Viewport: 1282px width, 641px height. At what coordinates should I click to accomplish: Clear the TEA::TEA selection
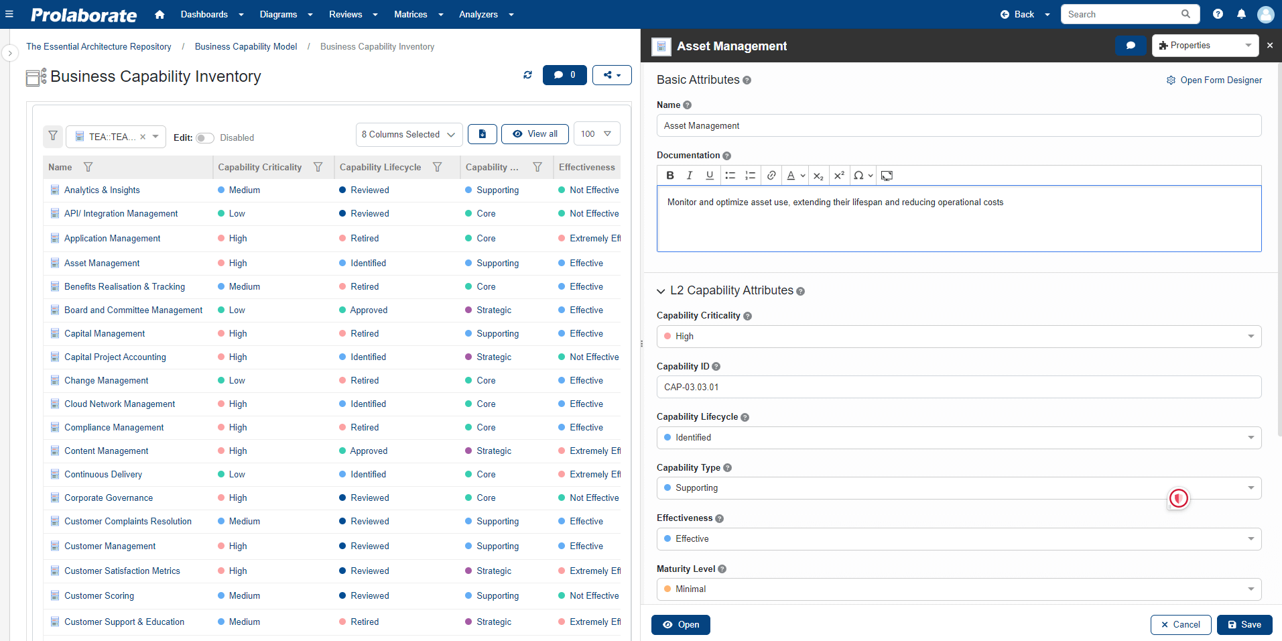[x=143, y=137]
